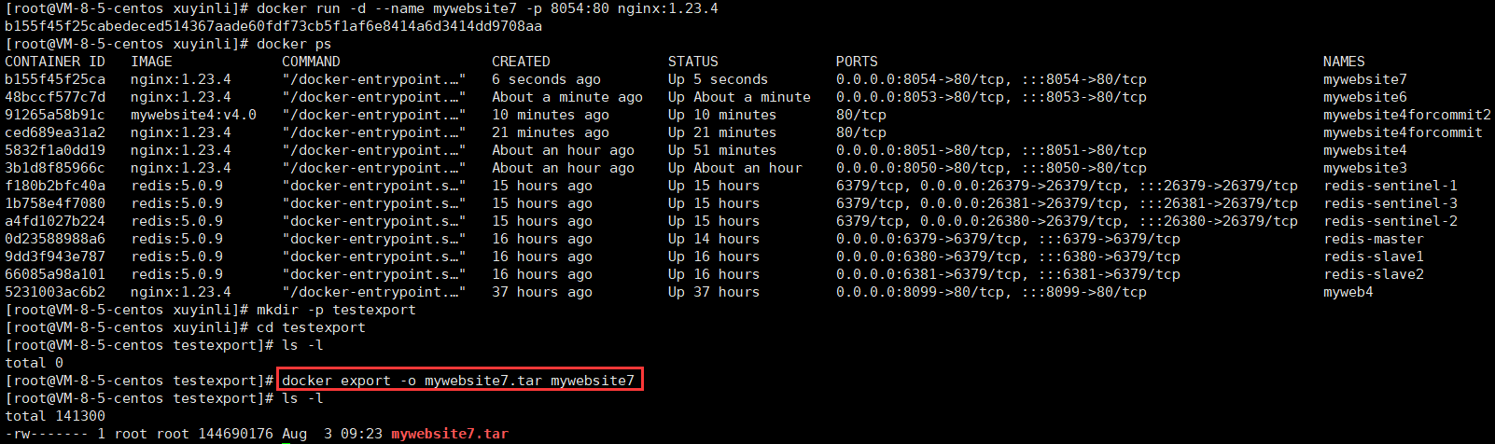Viewport: 1495px width, 444px height.
Task: Click the STATUS column header
Action: pos(693,62)
